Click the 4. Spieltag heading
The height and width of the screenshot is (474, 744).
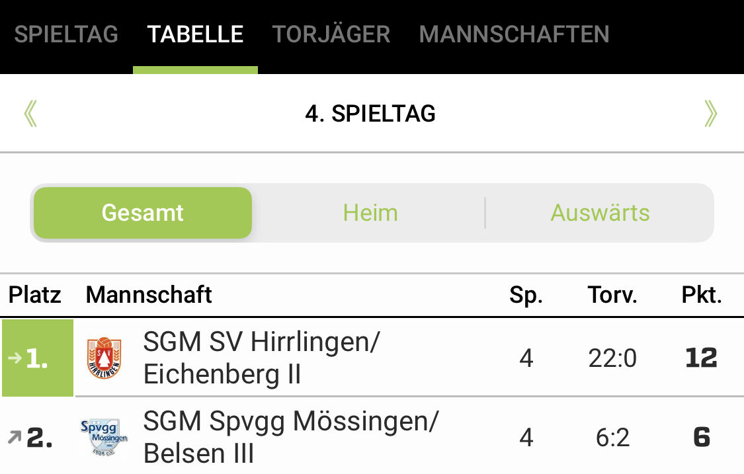point(370,114)
